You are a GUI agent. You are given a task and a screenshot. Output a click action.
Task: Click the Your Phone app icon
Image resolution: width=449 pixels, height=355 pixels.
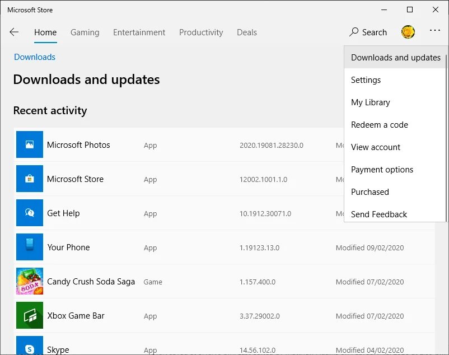[30, 247]
